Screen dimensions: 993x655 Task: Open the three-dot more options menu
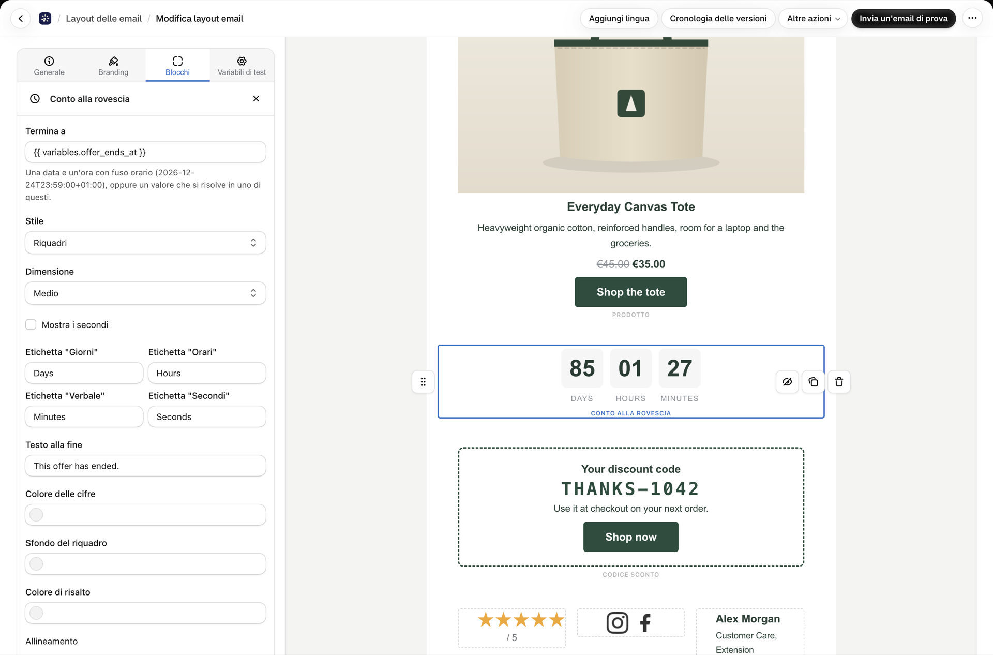coord(972,18)
